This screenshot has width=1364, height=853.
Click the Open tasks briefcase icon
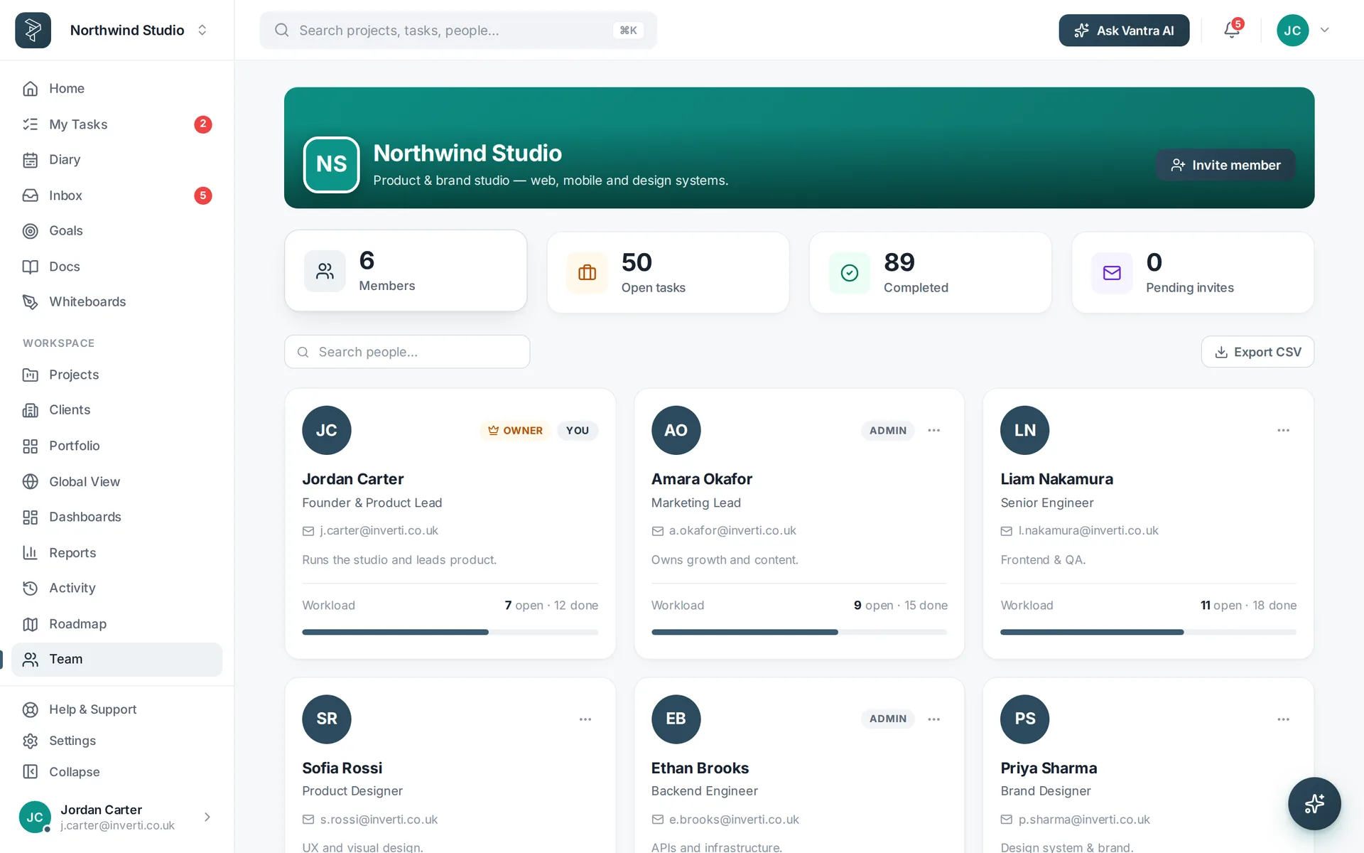pos(587,273)
